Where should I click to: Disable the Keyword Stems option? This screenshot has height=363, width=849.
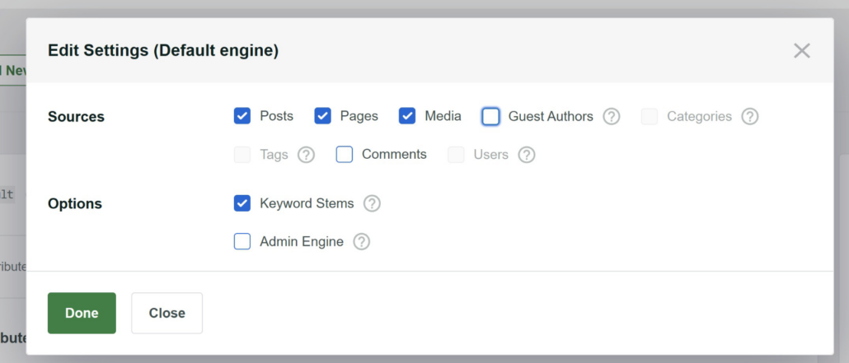[242, 203]
